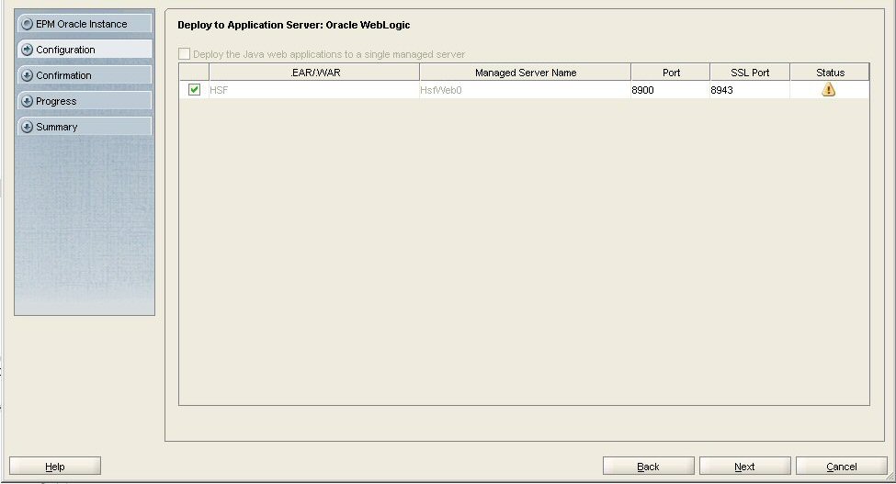Click the Port column header
Image resolution: width=896 pixels, height=484 pixels.
pos(671,73)
